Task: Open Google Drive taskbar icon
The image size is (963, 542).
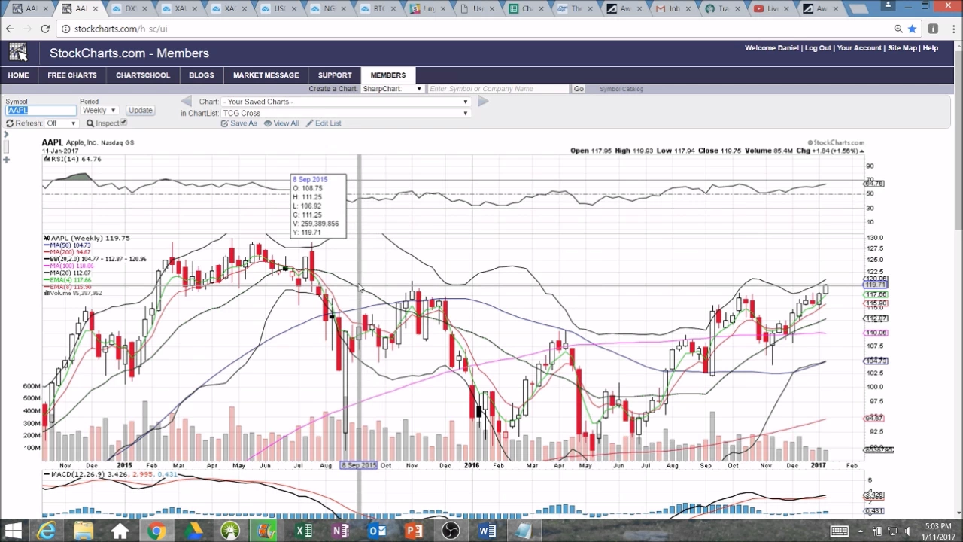Action: pyautogui.click(x=193, y=531)
